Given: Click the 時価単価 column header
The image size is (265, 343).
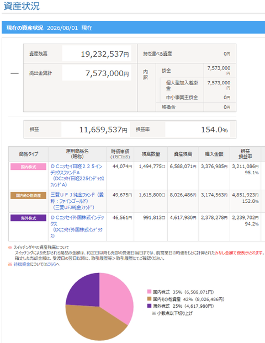Looking at the screenshot, I should (x=120, y=154).
